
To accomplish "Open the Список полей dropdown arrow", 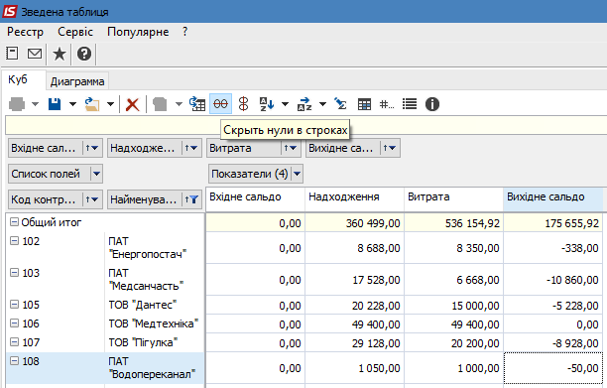I will (96, 174).
